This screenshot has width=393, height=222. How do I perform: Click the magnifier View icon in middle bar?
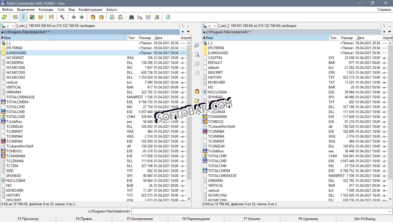click(x=197, y=45)
